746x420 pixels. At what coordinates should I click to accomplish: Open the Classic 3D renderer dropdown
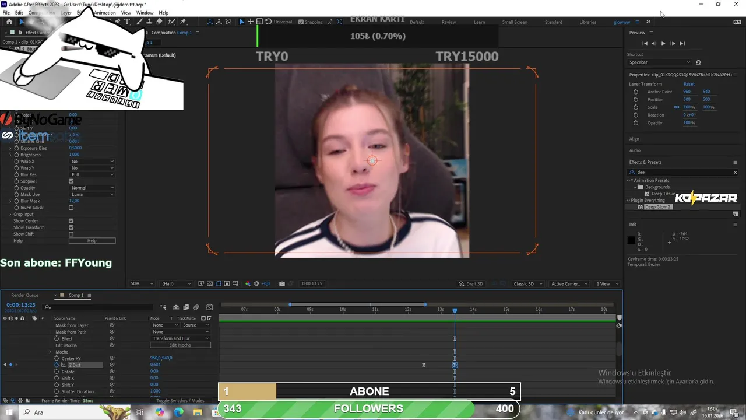click(x=528, y=283)
